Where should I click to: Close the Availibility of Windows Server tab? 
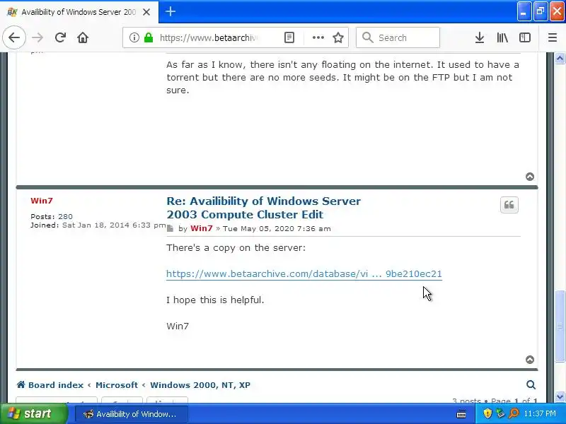tap(146, 12)
